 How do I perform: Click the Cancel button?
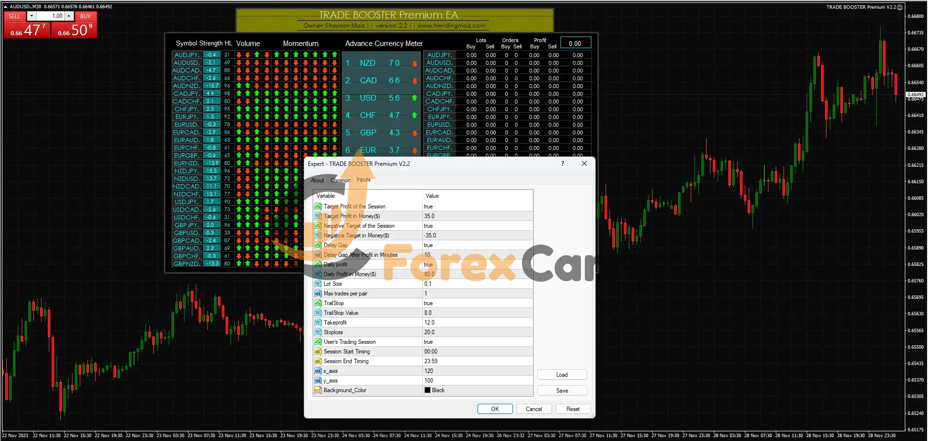pos(534,409)
